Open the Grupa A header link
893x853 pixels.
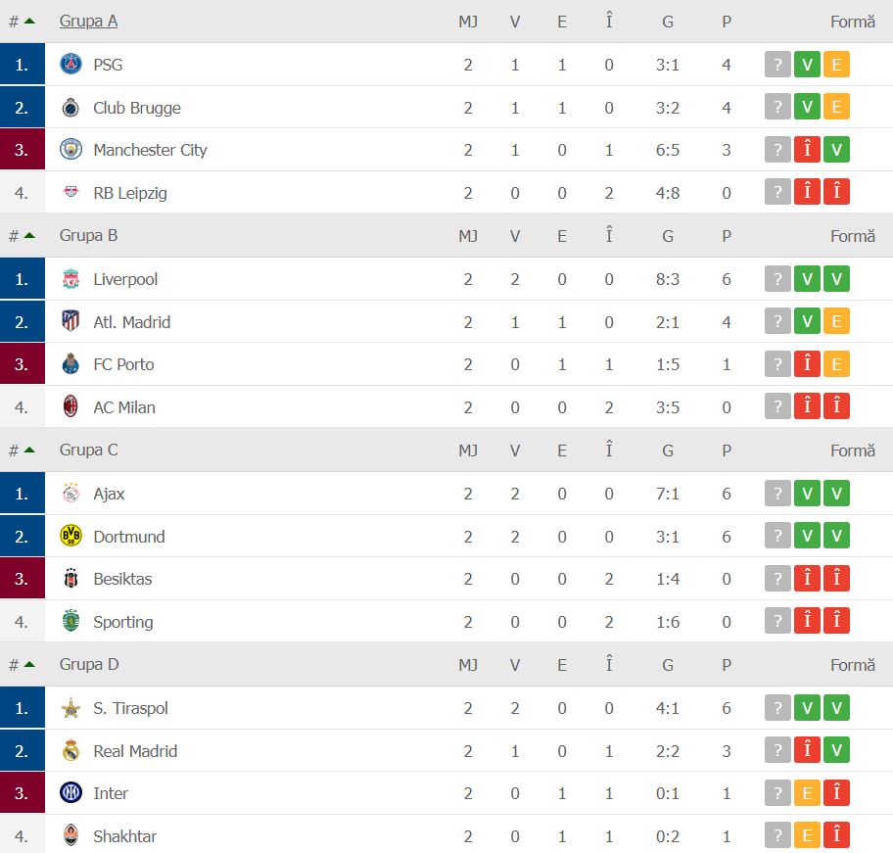point(88,21)
